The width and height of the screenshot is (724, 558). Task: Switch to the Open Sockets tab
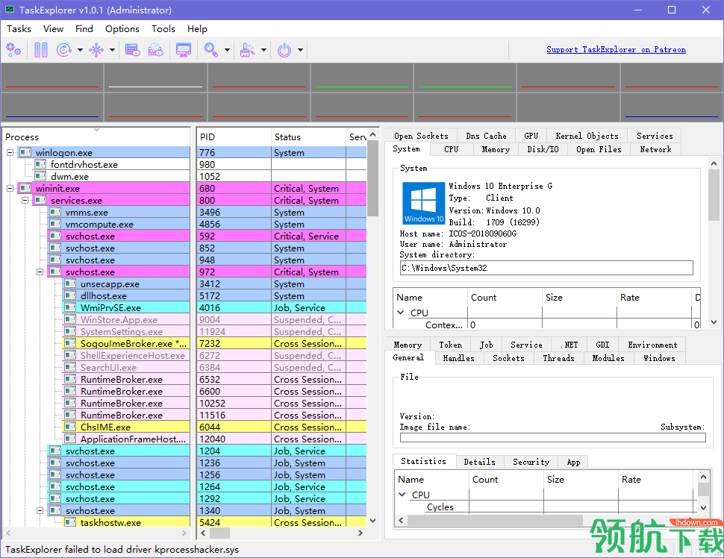(421, 136)
